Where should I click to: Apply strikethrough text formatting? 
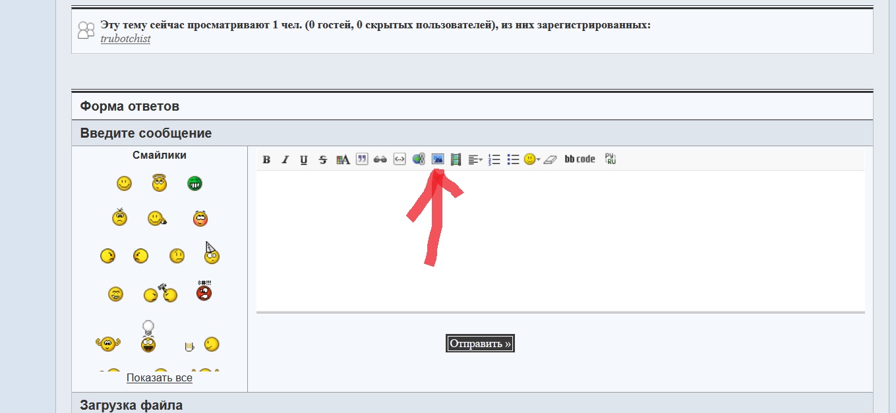[322, 159]
